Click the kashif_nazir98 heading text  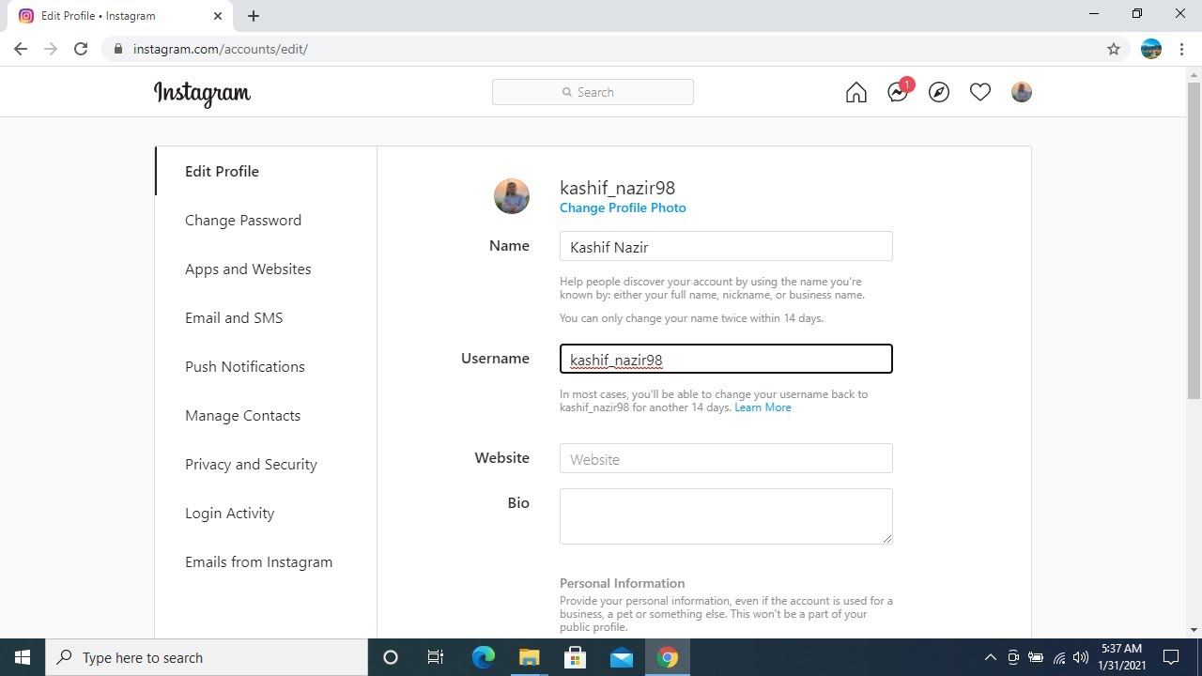pyautogui.click(x=617, y=188)
